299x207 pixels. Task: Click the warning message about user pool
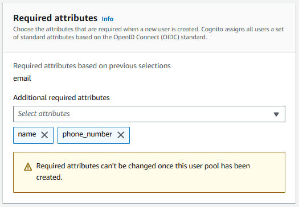pos(143,171)
